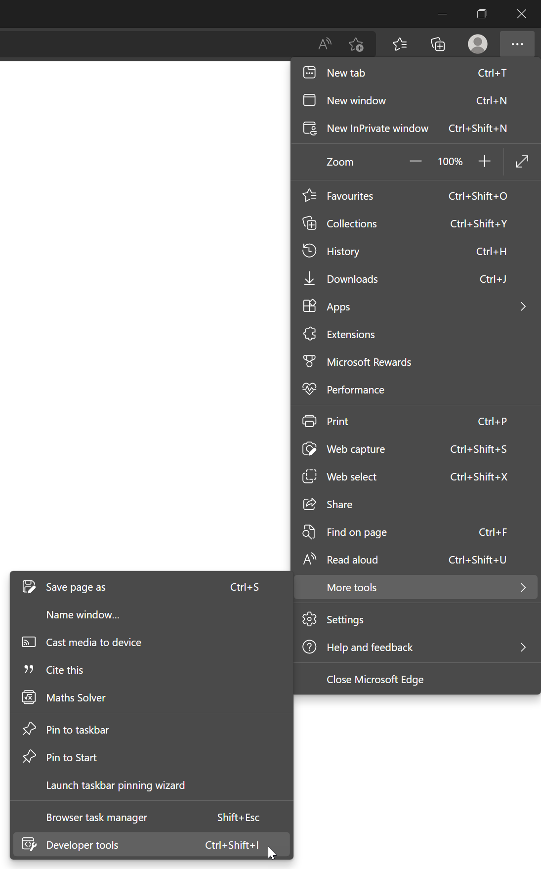Select Pin to Start
541x869 pixels.
coord(152,757)
